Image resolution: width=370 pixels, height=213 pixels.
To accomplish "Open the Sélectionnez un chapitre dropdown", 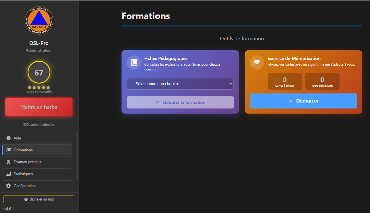I will coord(180,84).
